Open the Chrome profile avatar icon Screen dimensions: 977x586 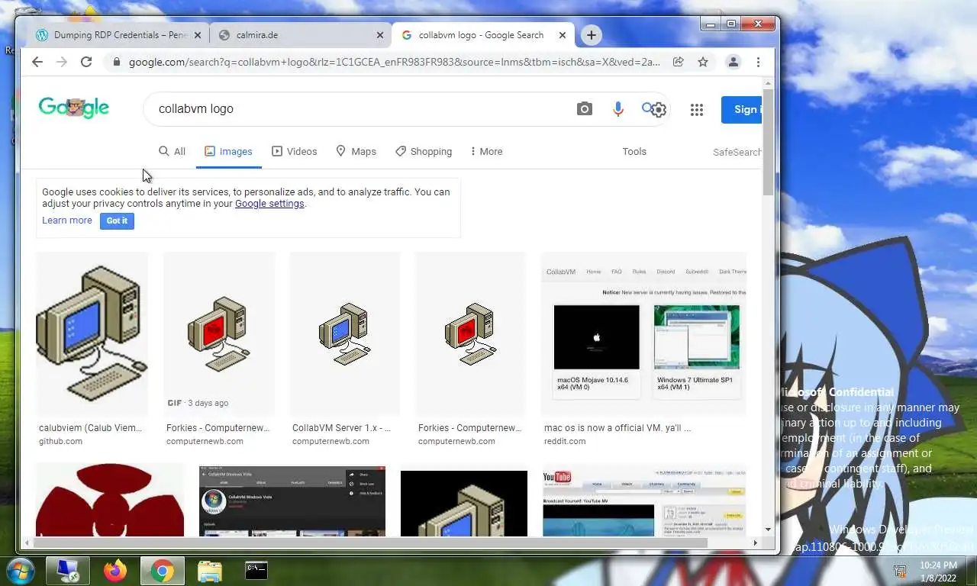(x=734, y=62)
